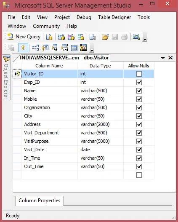
Task: Click the empty new column name cell
Action: point(50,175)
